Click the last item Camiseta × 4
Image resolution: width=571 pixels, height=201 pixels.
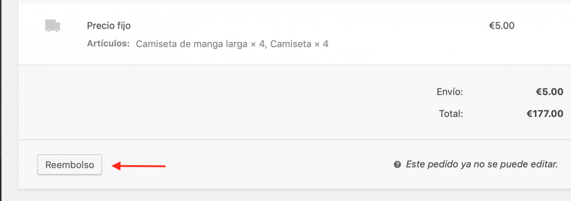tap(300, 45)
